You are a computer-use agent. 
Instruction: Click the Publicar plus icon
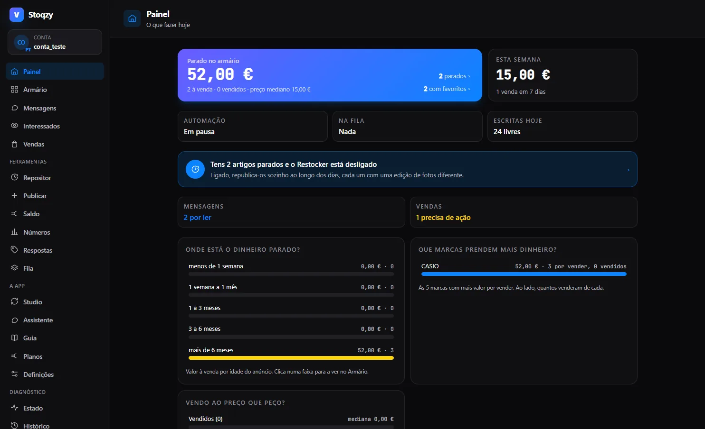(x=14, y=196)
